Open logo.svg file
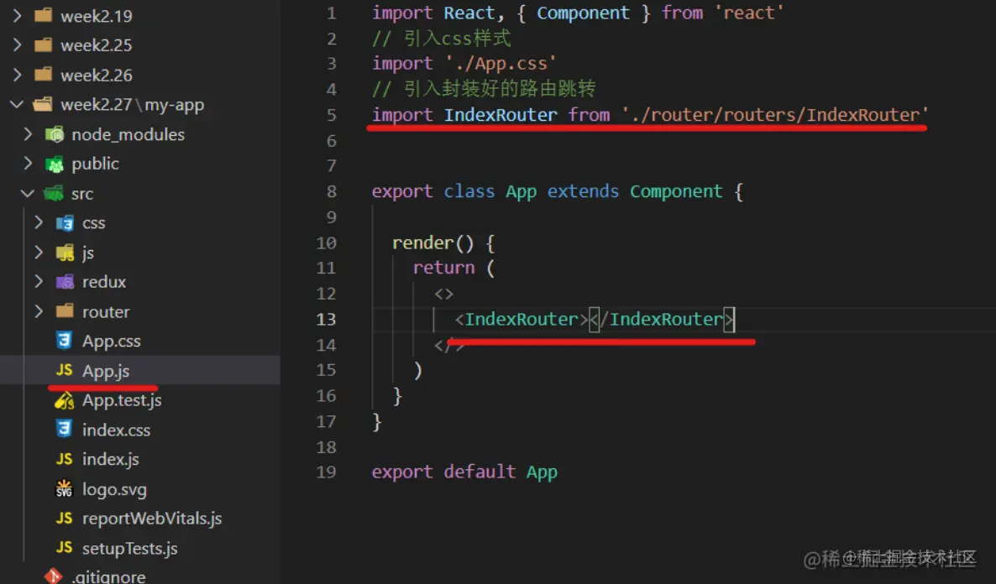 pos(114,489)
